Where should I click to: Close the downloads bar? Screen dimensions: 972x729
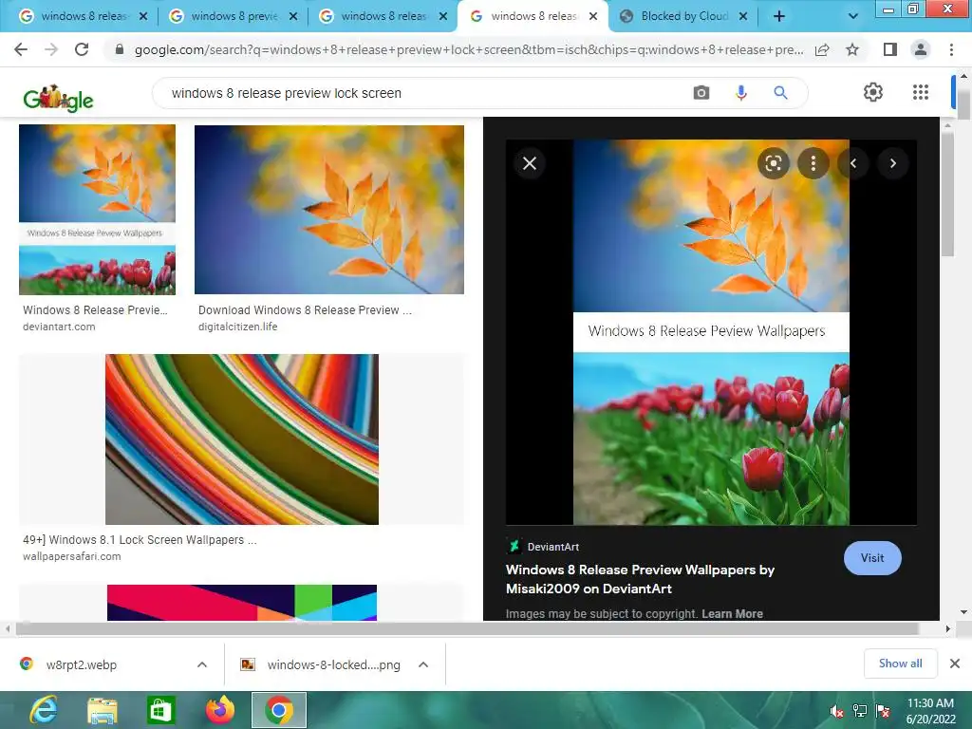[x=955, y=664]
